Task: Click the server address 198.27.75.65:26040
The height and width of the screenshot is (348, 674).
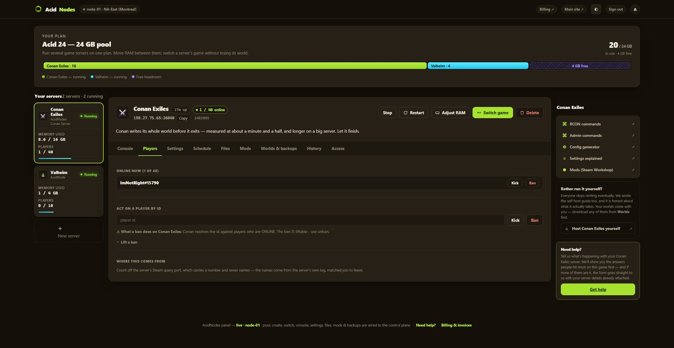Action: pyautogui.click(x=154, y=118)
